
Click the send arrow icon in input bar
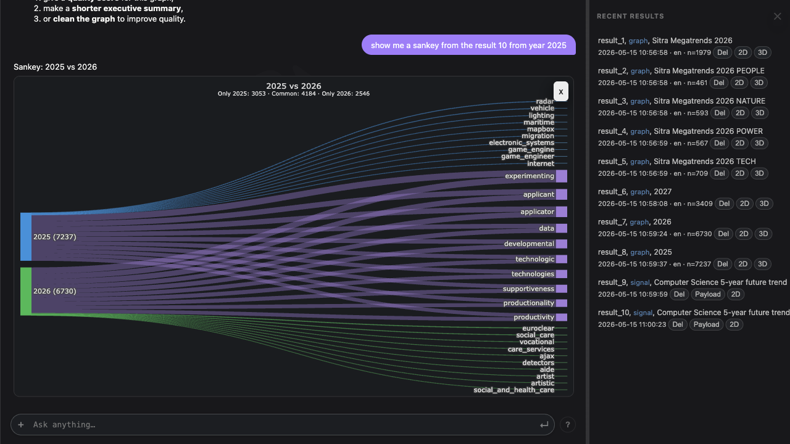(544, 425)
